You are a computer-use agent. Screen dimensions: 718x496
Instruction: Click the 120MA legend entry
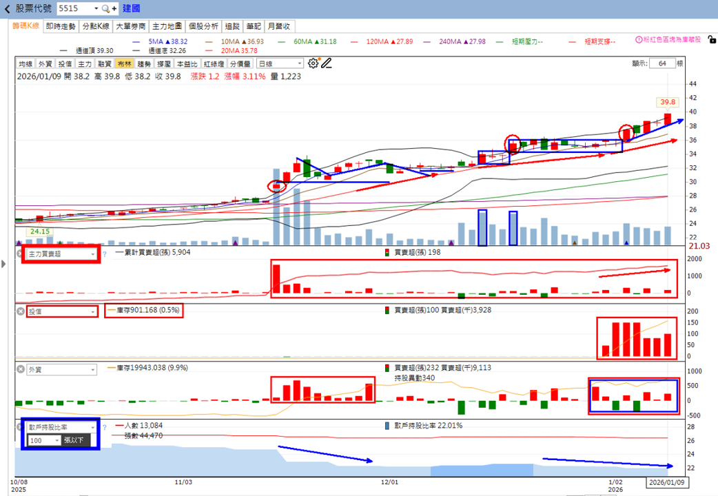(x=382, y=41)
